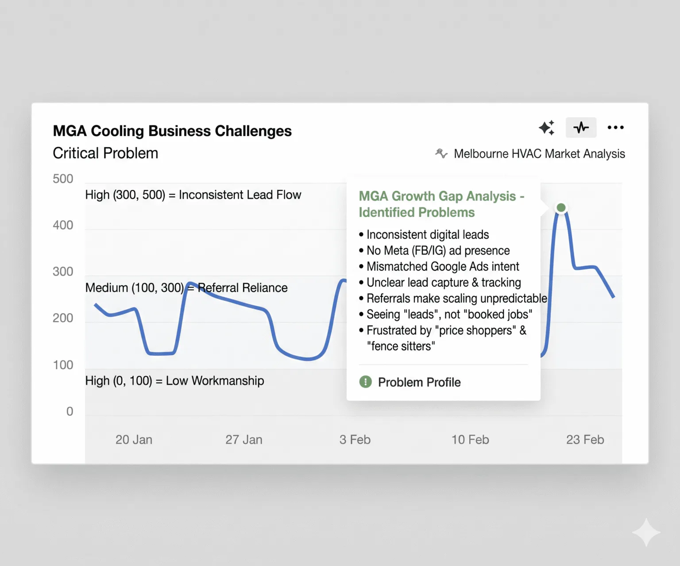This screenshot has width=680, height=566.
Task: Select the green data point marker on the chart
Action: click(x=561, y=207)
